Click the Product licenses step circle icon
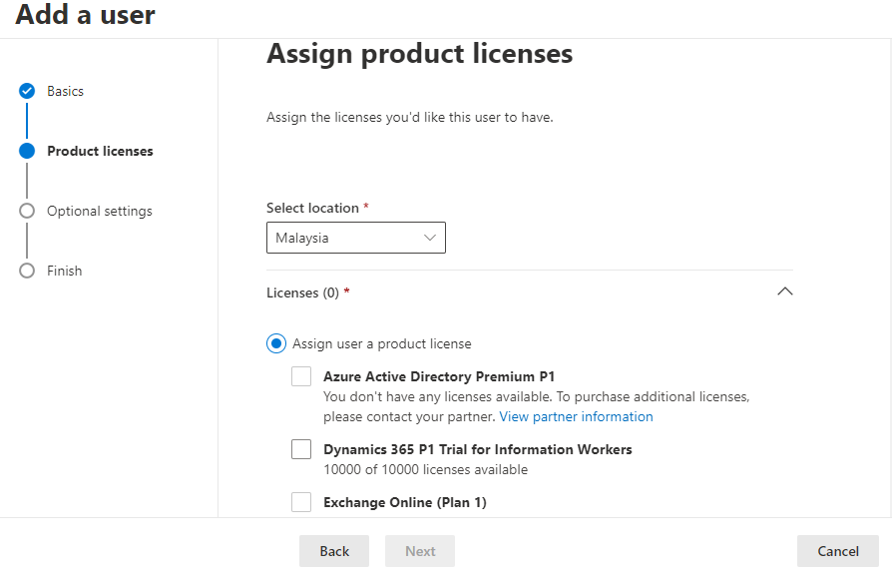The image size is (892, 581). click(27, 151)
